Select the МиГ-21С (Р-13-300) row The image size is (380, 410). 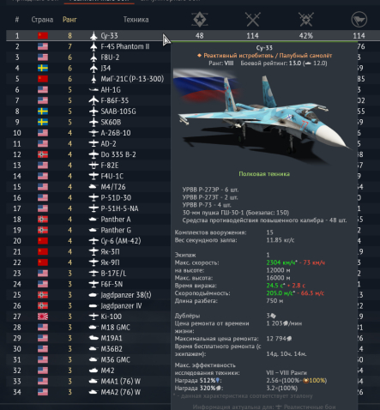[x=88, y=79]
